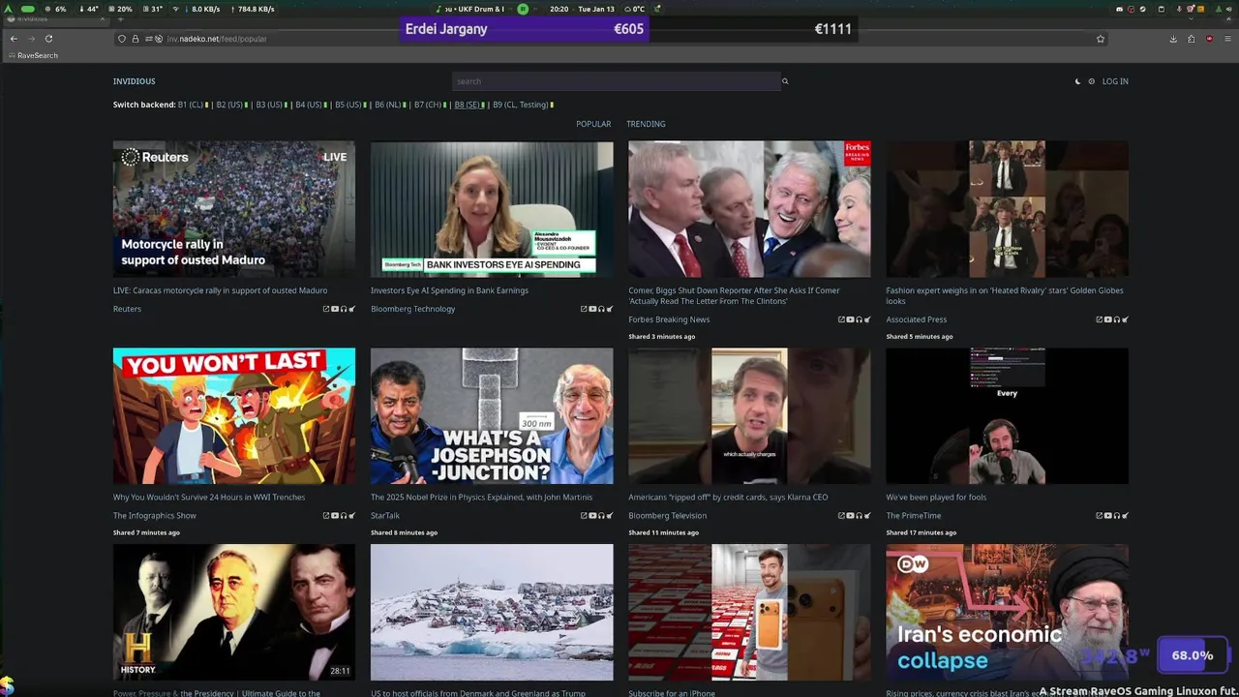
Task: Visit The PrimeTime channel link
Action: click(x=913, y=516)
